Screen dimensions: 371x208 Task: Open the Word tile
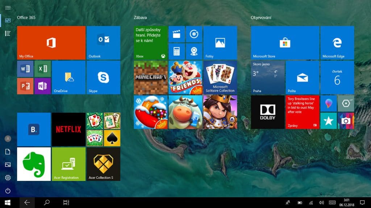coord(25,69)
